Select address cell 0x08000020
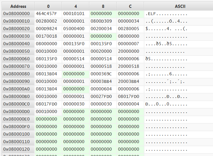The height and width of the screenshot is (156, 213). click(18, 29)
